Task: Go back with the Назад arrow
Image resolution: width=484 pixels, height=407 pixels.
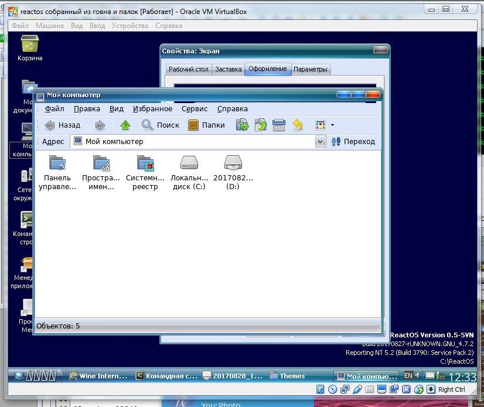Action: point(62,125)
